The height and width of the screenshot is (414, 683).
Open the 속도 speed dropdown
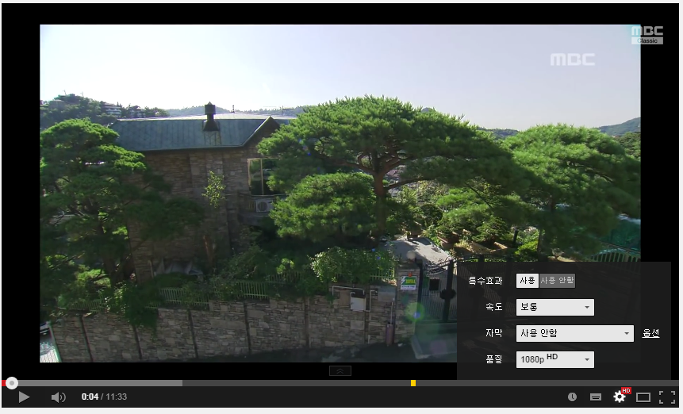pos(555,308)
